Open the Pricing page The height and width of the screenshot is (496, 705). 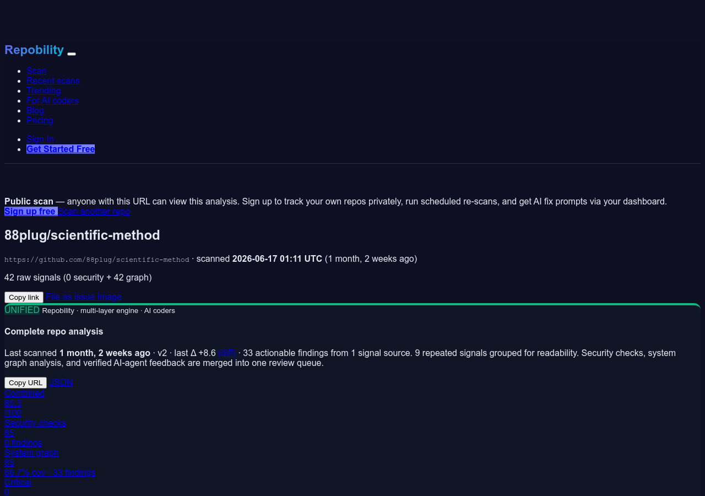tap(40, 120)
